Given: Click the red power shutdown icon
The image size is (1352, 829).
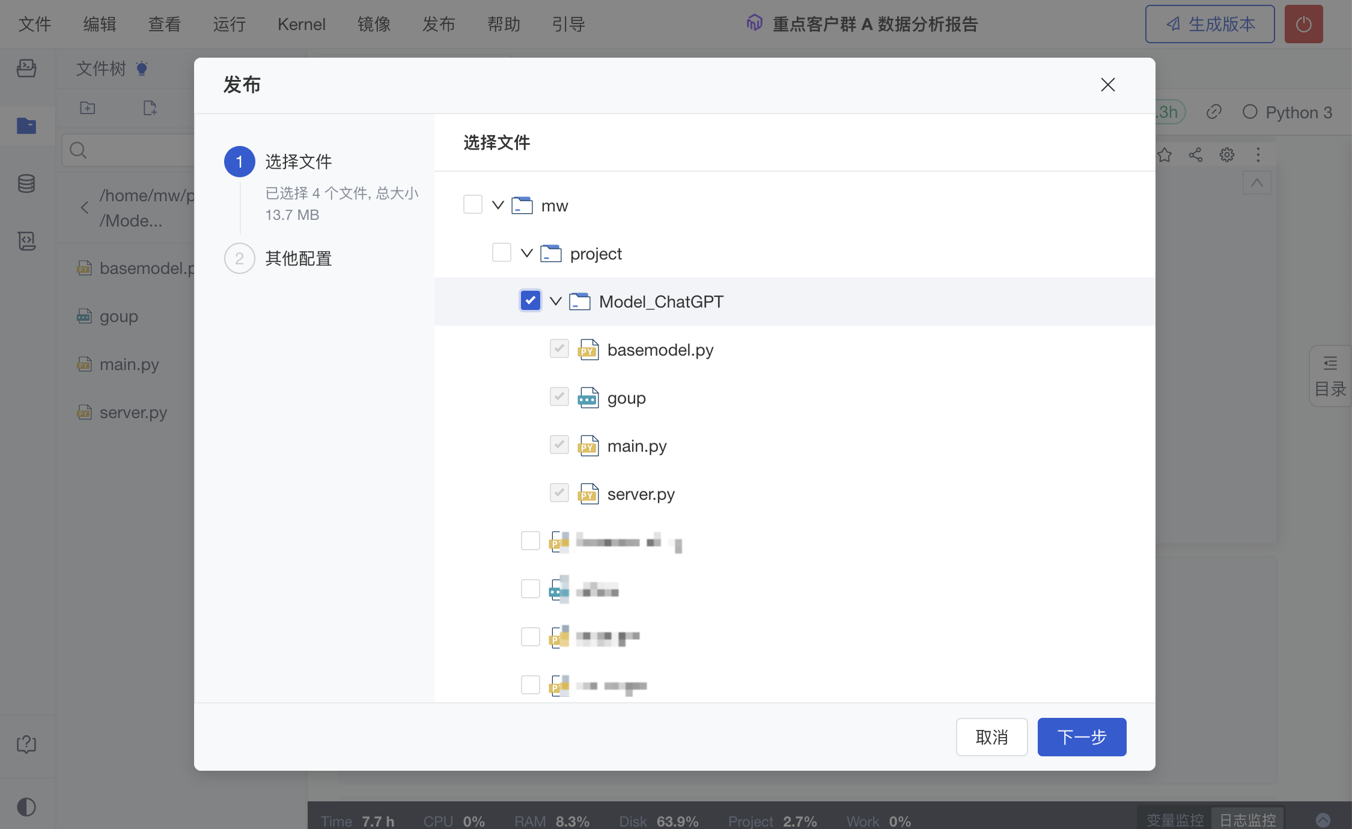Looking at the screenshot, I should 1303,25.
